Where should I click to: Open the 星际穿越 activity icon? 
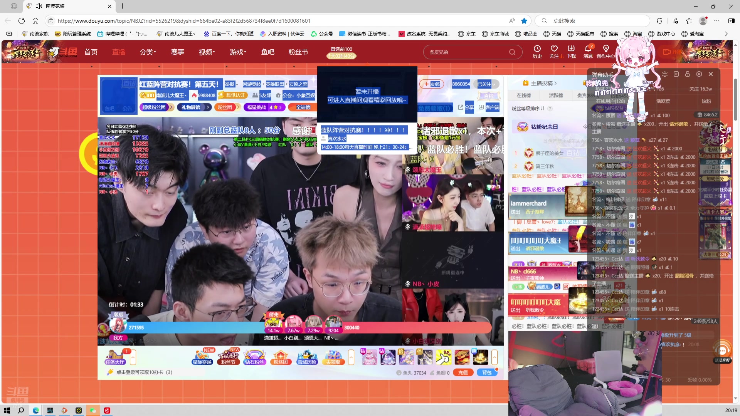[x=202, y=357]
